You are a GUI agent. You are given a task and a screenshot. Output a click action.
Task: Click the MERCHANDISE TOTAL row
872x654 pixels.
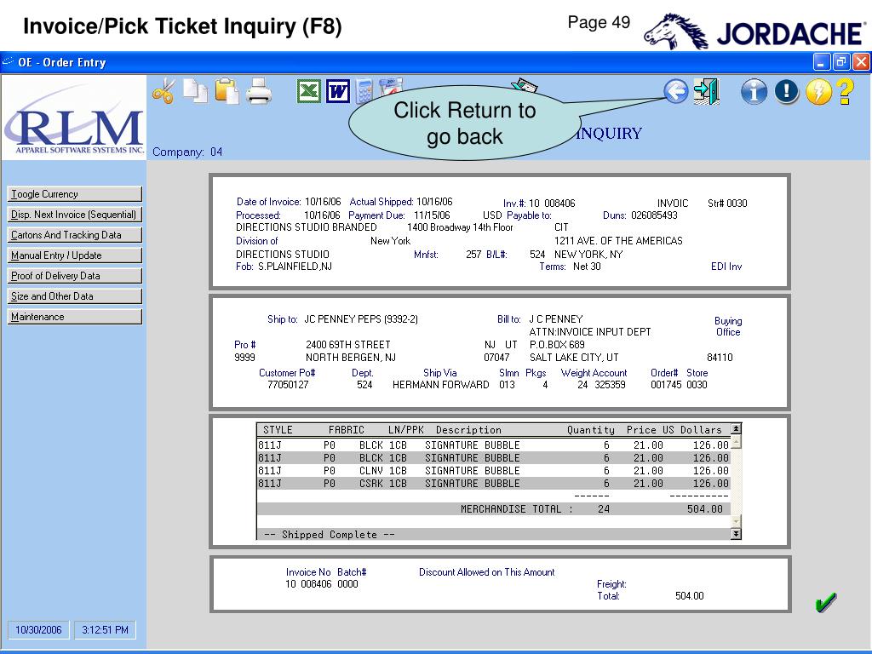pyautogui.click(x=493, y=509)
